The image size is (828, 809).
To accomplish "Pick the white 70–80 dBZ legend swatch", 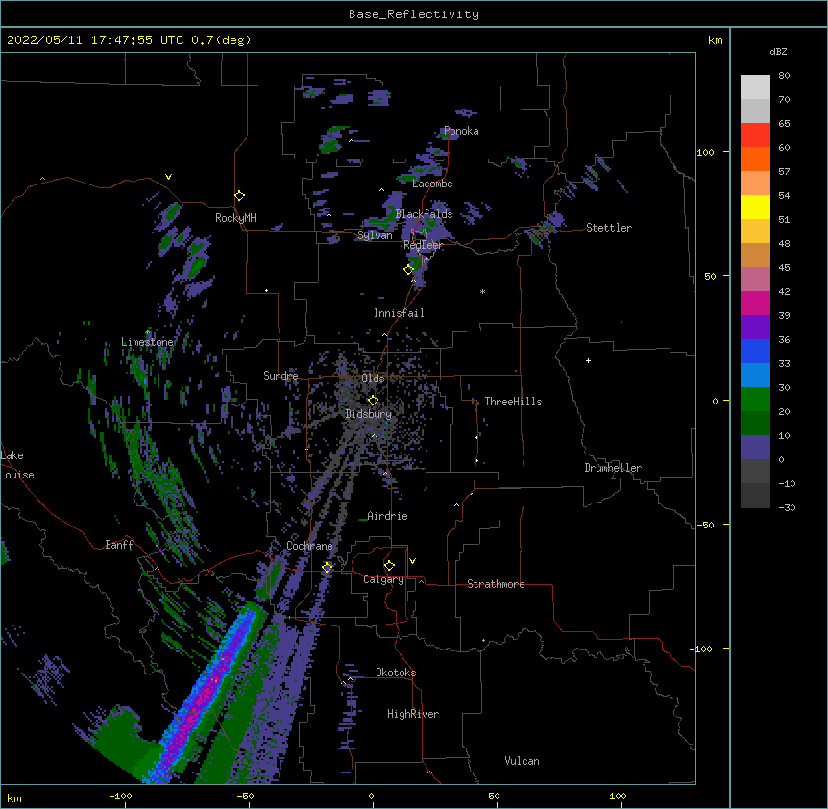I will [755, 87].
